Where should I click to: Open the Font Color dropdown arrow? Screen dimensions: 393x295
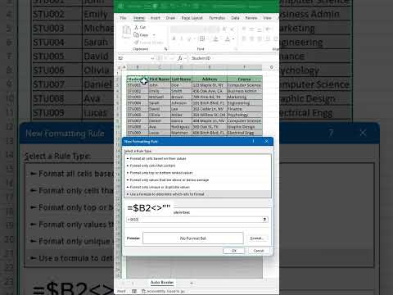(x=233, y=39)
